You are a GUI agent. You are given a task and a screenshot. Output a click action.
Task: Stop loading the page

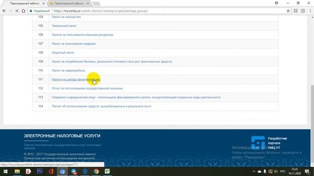coord(17,11)
